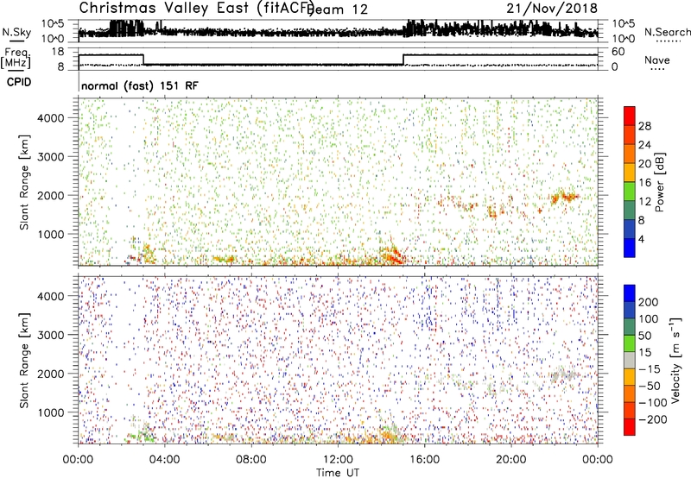
Task: Click the 3000 km tick on velocity panel axis
Action: point(50,335)
